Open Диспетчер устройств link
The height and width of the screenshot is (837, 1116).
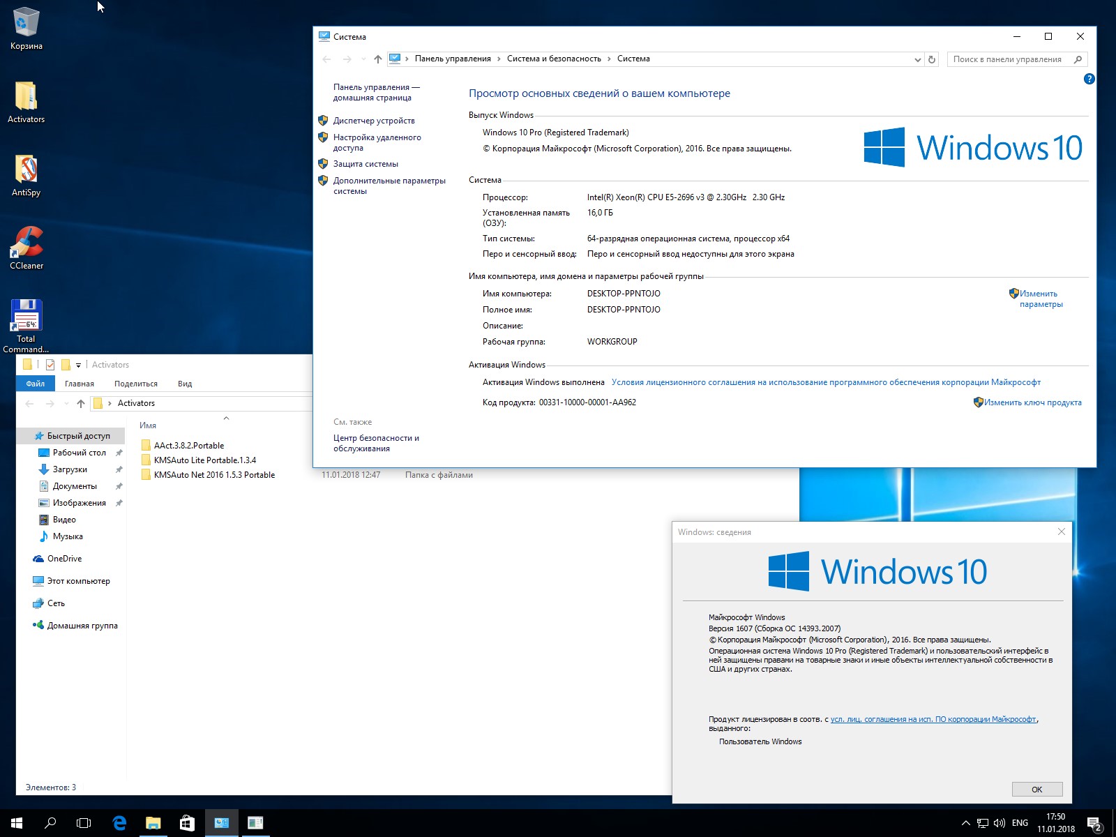[x=374, y=121]
